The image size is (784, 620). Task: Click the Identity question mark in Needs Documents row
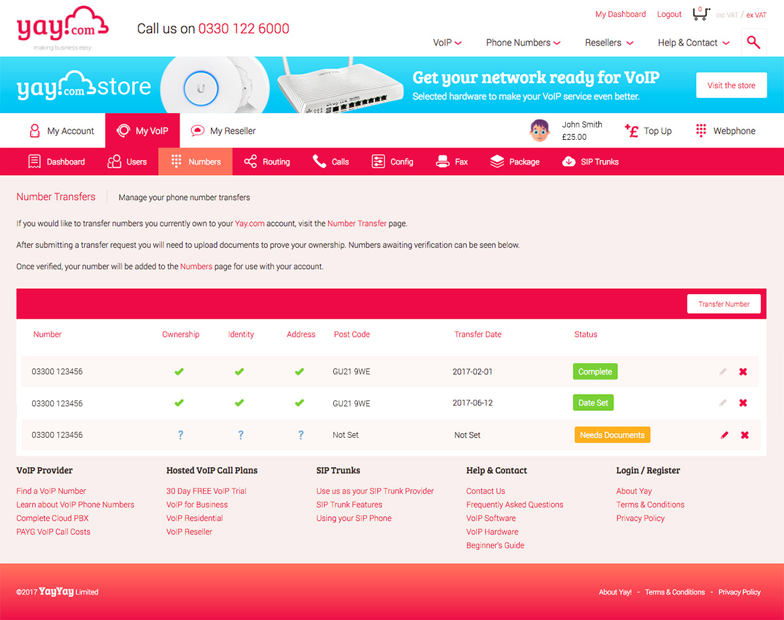coord(240,435)
